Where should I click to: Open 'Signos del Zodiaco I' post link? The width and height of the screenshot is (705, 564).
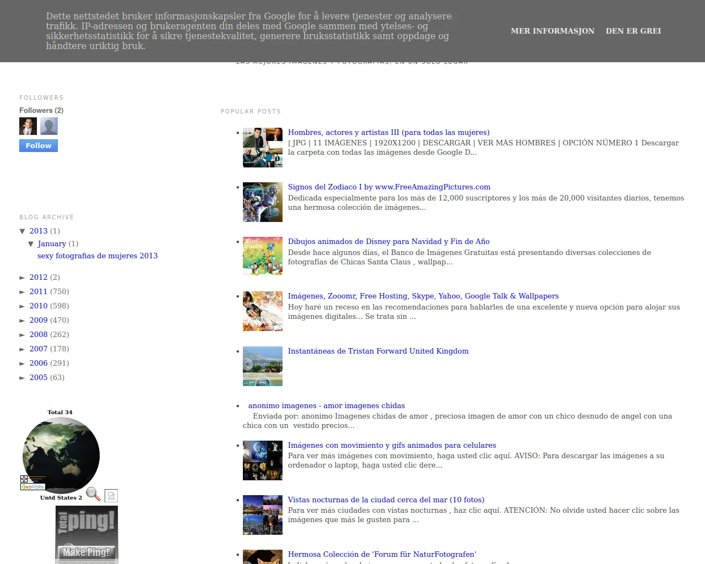389,187
